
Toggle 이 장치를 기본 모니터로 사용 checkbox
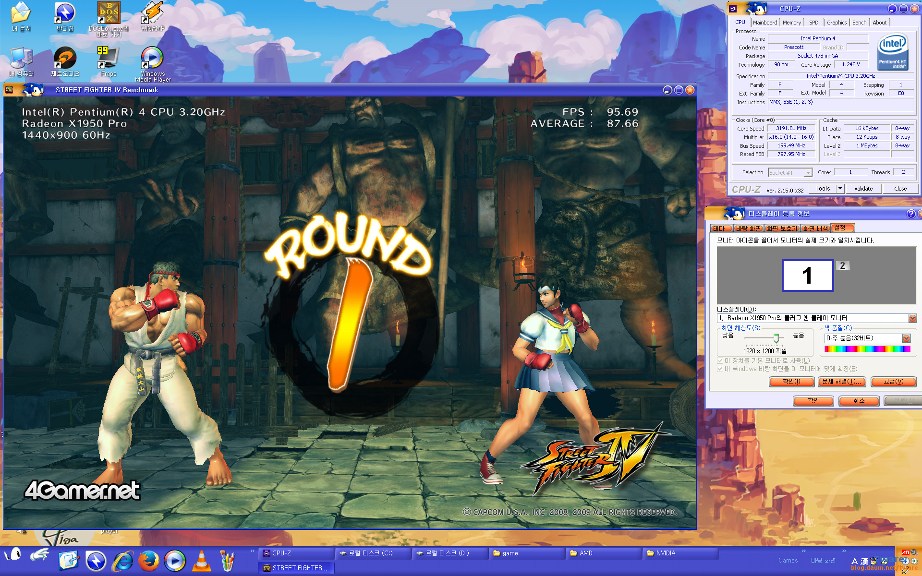(720, 360)
